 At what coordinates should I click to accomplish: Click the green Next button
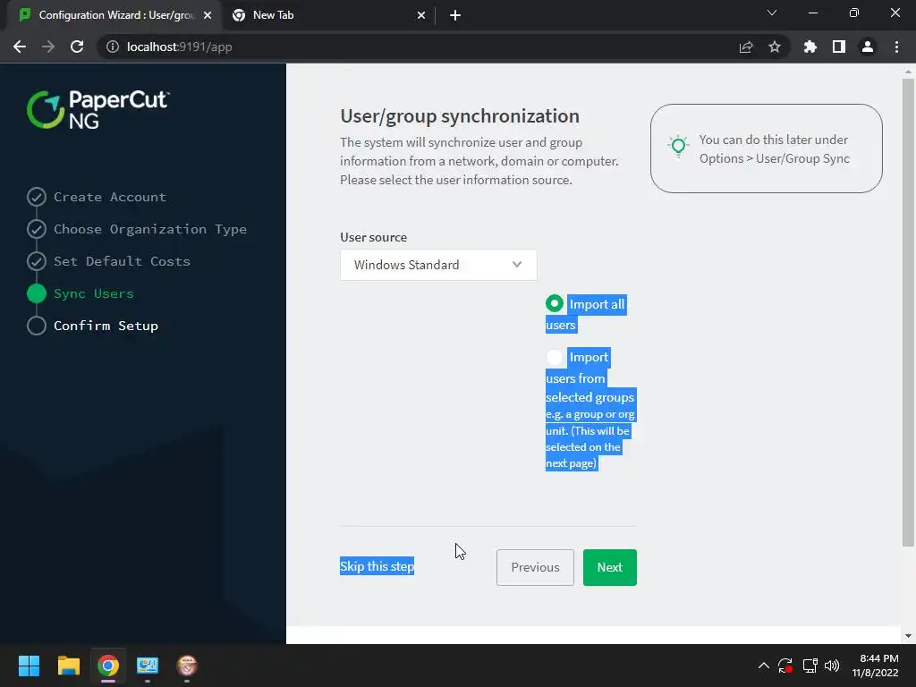(609, 567)
